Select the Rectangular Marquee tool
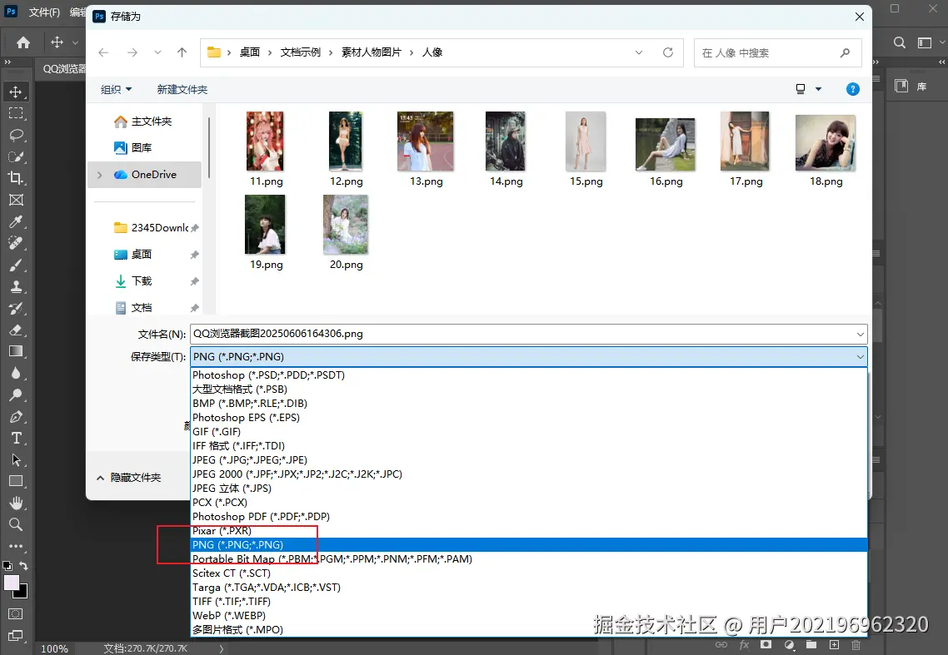This screenshot has height=655, width=948. [x=16, y=113]
